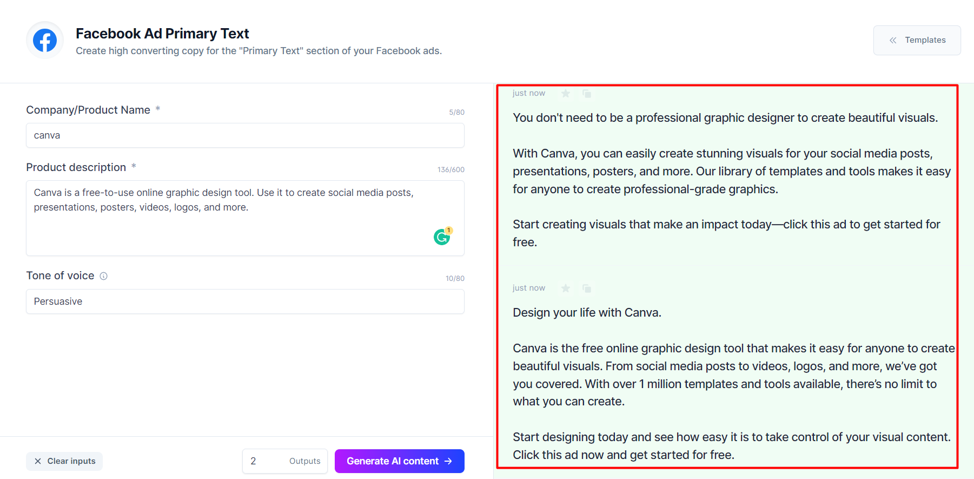The width and height of the screenshot is (974, 479).
Task: Click the 5/80 character counter
Action: pos(456,113)
